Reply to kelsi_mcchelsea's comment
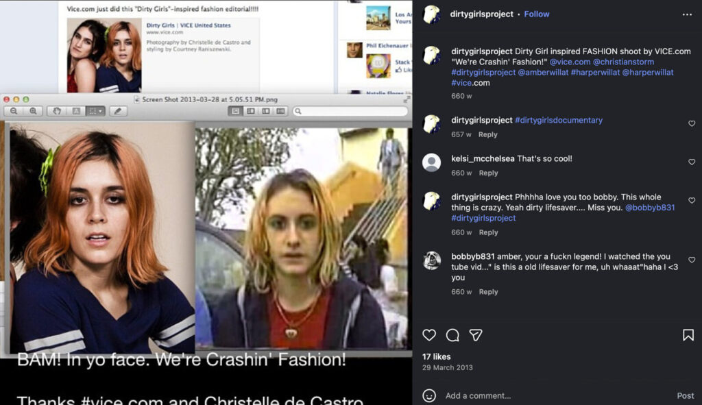The width and height of the screenshot is (702, 405). [488, 173]
